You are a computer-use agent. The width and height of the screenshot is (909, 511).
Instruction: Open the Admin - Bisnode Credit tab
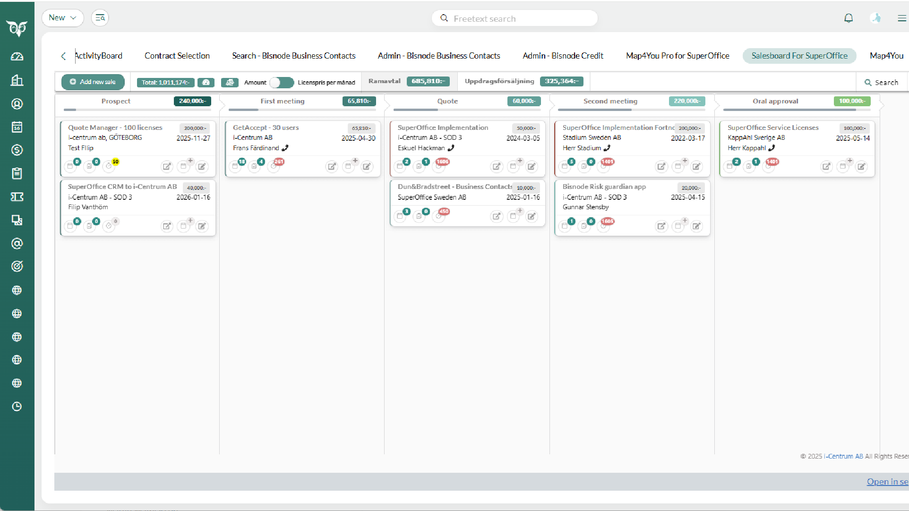pos(563,56)
